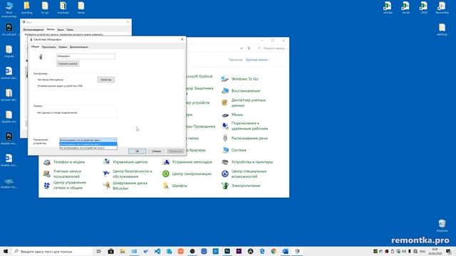Click the Microsoft Store taskbar icon
The height and width of the screenshot is (256, 456).
[111, 251]
